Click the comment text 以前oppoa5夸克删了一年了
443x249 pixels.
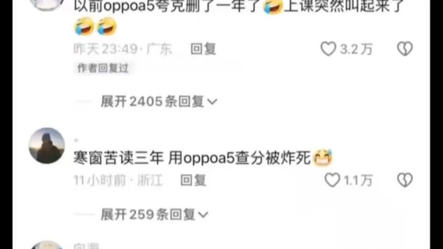pyautogui.click(x=167, y=6)
